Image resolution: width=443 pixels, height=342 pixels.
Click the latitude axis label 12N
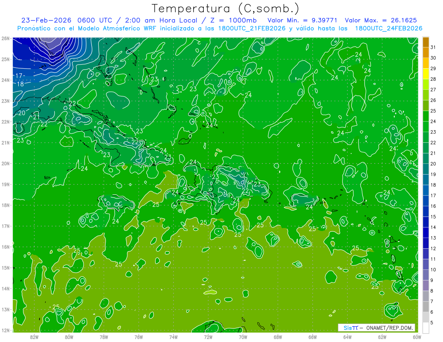point(6,330)
